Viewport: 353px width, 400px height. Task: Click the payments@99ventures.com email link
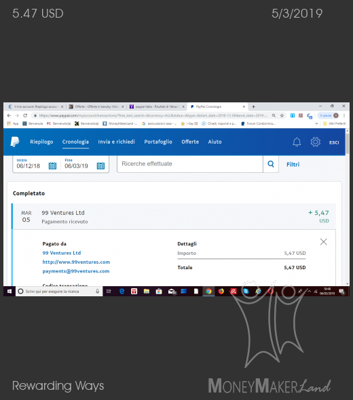coord(76,271)
